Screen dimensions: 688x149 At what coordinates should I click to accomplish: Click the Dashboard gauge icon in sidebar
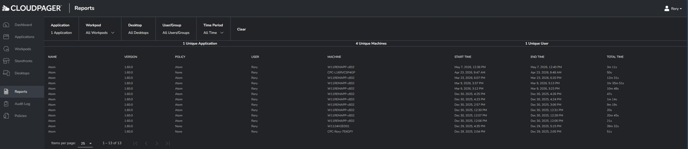coord(6,25)
